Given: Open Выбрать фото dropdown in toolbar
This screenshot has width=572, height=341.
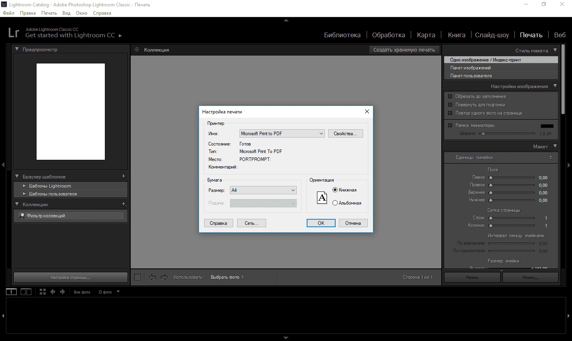Looking at the screenshot, I should tap(227, 277).
